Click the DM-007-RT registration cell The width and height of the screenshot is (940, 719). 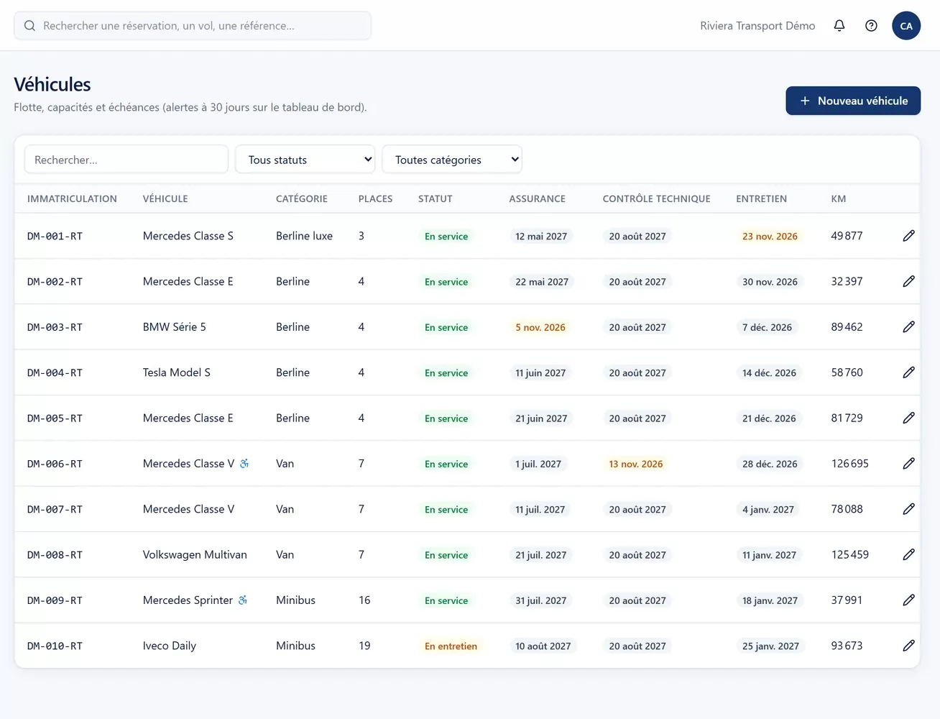[x=55, y=510]
